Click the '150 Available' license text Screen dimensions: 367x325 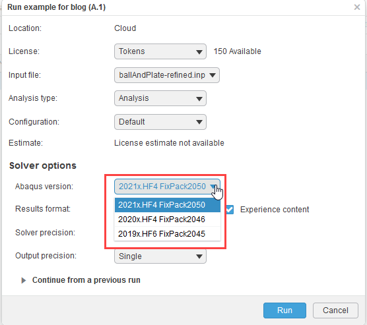tap(237, 51)
